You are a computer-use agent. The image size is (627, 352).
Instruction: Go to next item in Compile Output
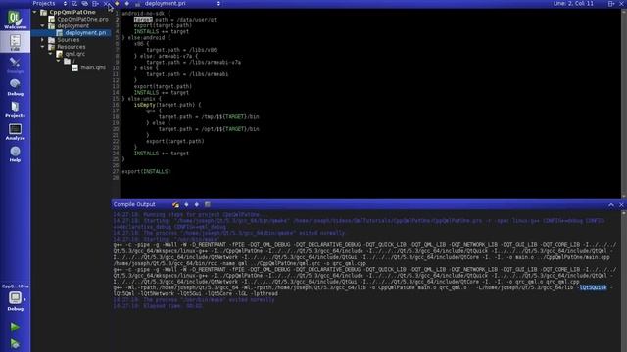tap(197, 204)
